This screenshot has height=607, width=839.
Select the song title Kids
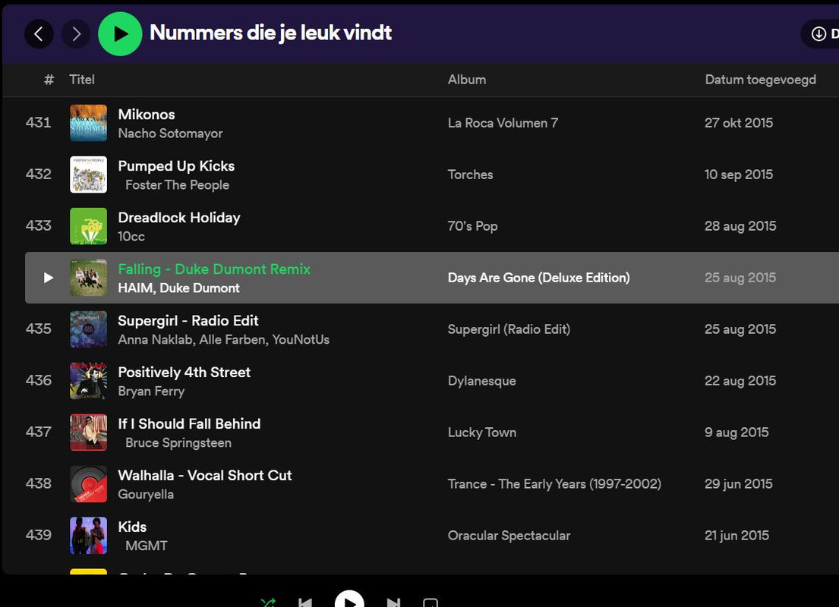coord(131,527)
